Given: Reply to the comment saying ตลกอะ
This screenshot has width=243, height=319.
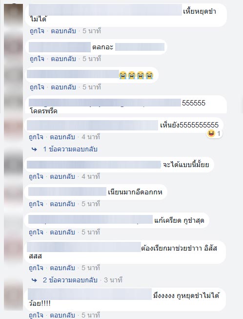Looking at the screenshot, I should [63, 59].
